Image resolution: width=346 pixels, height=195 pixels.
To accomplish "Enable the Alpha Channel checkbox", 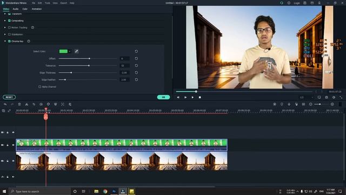I will tap(39, 87).
